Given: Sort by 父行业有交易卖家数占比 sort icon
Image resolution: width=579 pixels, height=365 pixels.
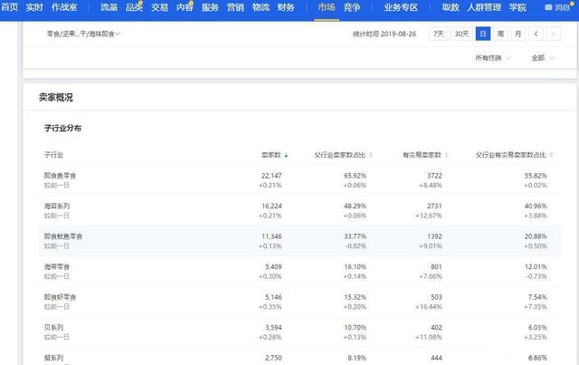Looking at the screenshot, I should pos(551,155).
